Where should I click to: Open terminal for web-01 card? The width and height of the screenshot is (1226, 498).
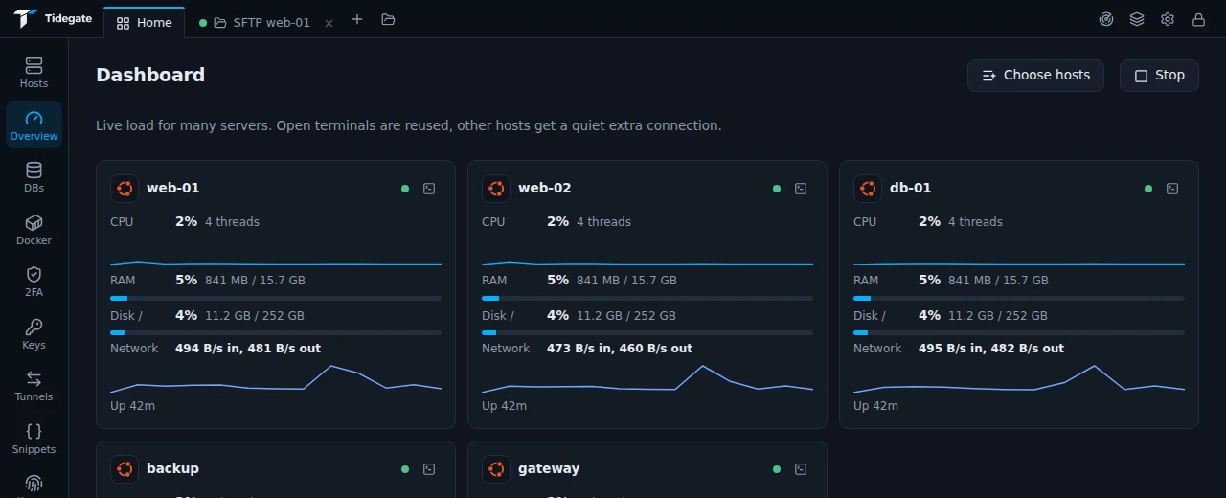click(429, 189)
